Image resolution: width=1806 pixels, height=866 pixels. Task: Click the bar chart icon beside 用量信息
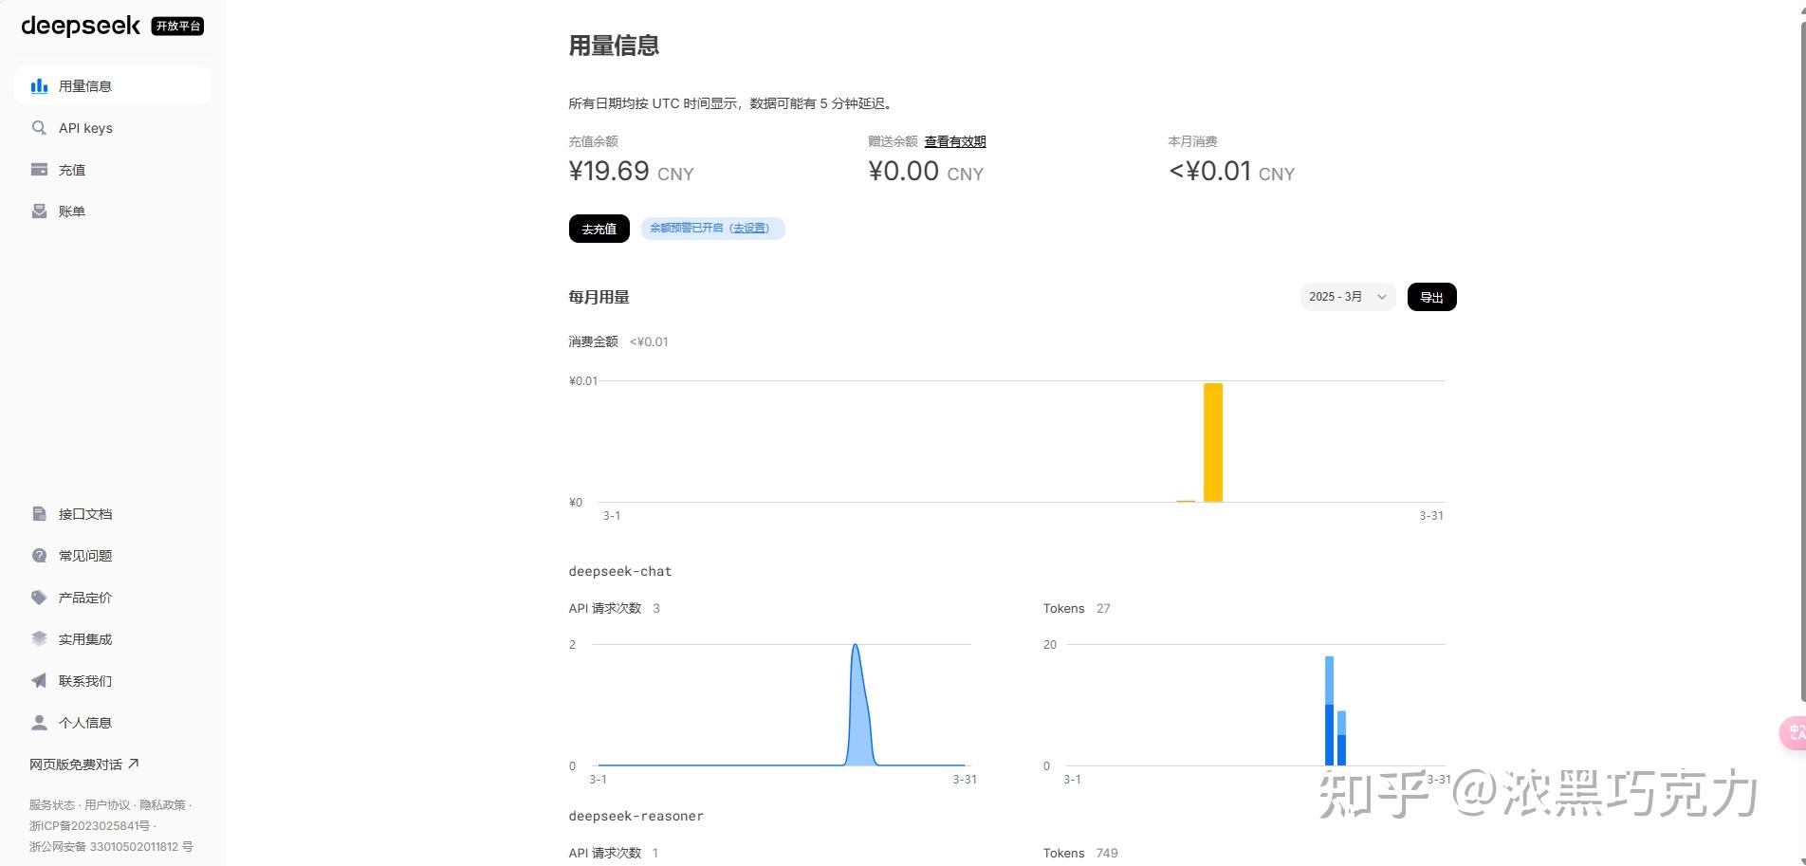39,86
